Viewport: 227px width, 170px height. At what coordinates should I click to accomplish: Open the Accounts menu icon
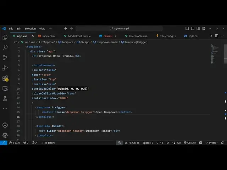point(5,125)
